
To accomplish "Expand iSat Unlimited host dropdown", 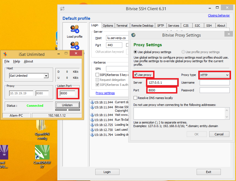I will (x=46, y=76).
